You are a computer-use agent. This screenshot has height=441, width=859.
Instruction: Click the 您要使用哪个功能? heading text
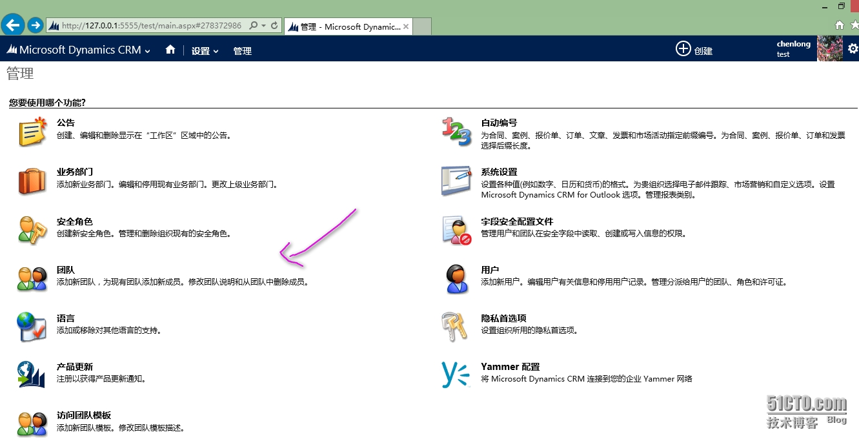(47, 103)
